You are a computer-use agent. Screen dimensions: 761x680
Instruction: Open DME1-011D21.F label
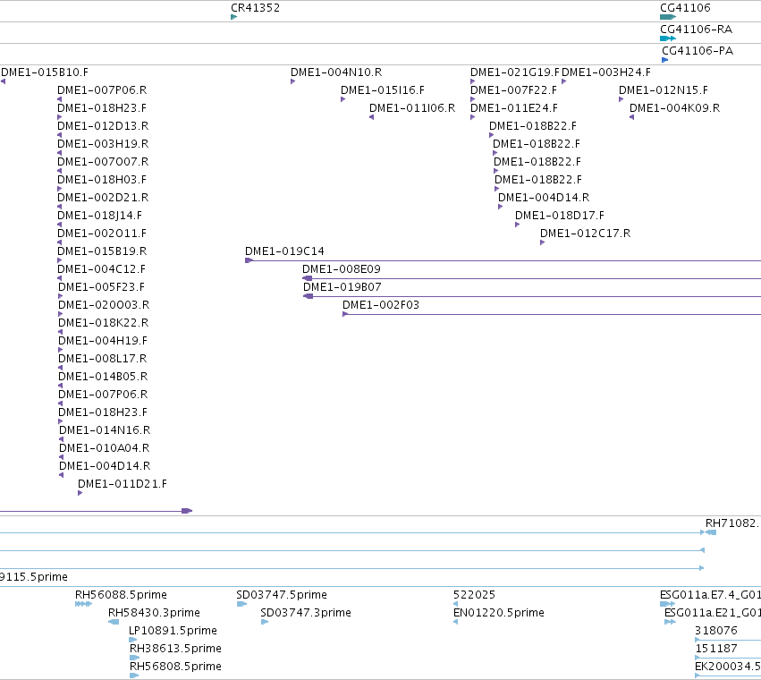(123, 484)
